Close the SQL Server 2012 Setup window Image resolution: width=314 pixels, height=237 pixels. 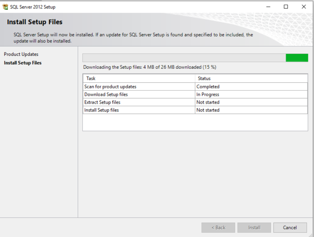point(304,7)
